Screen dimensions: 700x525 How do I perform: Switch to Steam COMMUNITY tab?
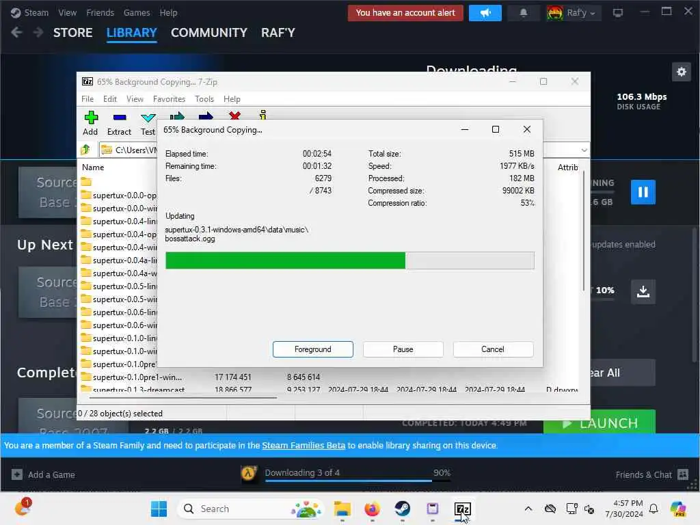click(x=209, y=33)
